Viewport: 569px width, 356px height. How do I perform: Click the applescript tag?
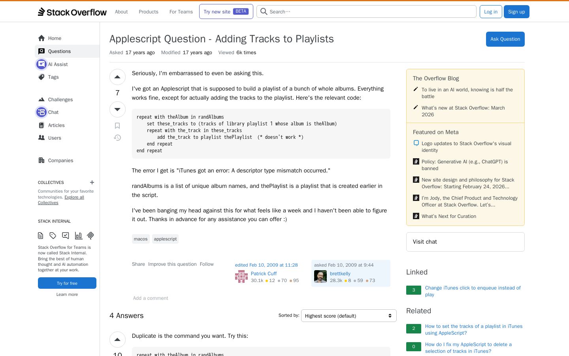click(165, 239)
